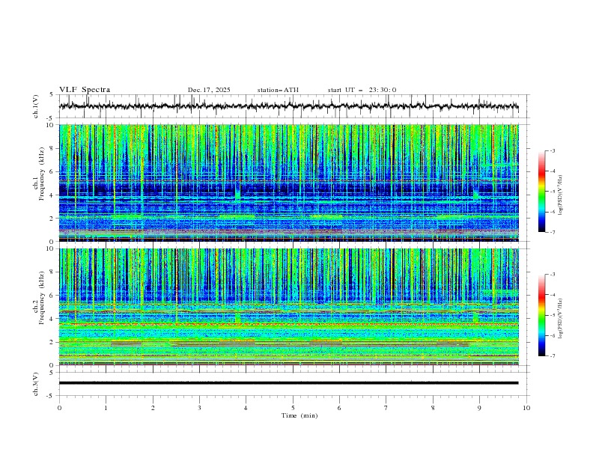Image resolution: width=593 pixels, height=458 pixels.
Task: Click the ch.2 spectrogram at 9 minutes, 4 kHz
Action: (x=480, y=318)
